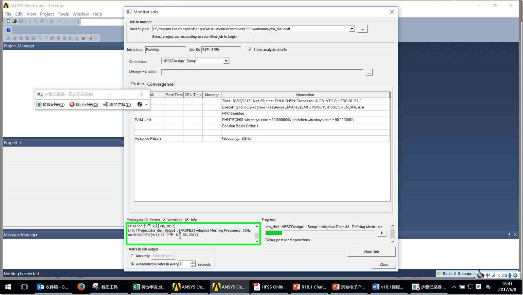The width and height of the screenshot is (523, 295).
Task: Browse for a job with the ellipsis button
Action: [362, 29]
